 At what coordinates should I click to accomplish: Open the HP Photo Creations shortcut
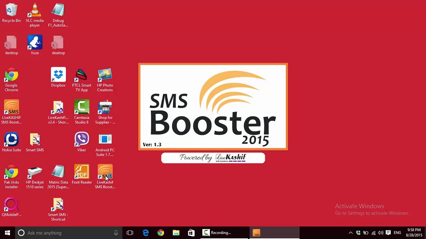click(105, 80)
